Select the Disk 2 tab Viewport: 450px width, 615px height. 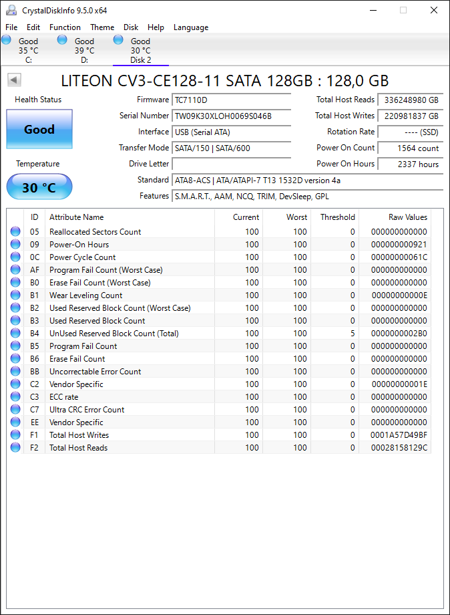[x=141, y=50]
